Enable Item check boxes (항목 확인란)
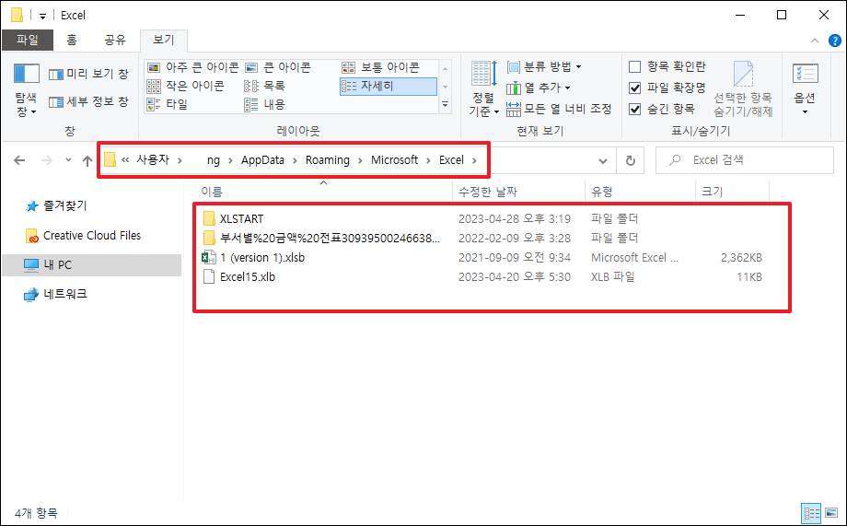This screenshot has width=847, height=526. coord(667,66)
